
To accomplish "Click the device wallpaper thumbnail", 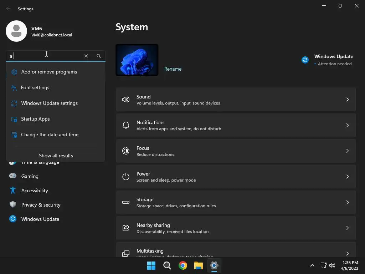I will click(x=137, y=60).
